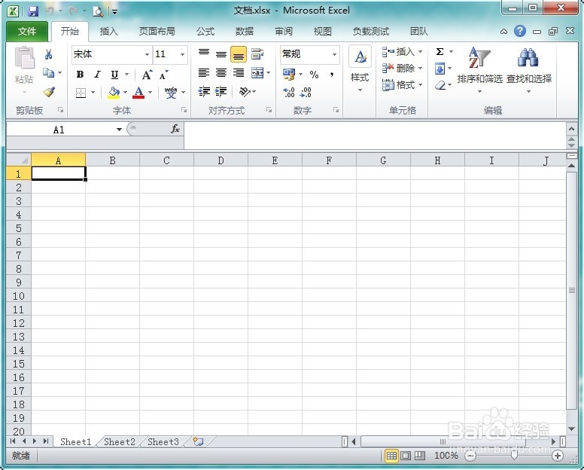
Task: Toggle italic formatting
Action: [97, 75]
